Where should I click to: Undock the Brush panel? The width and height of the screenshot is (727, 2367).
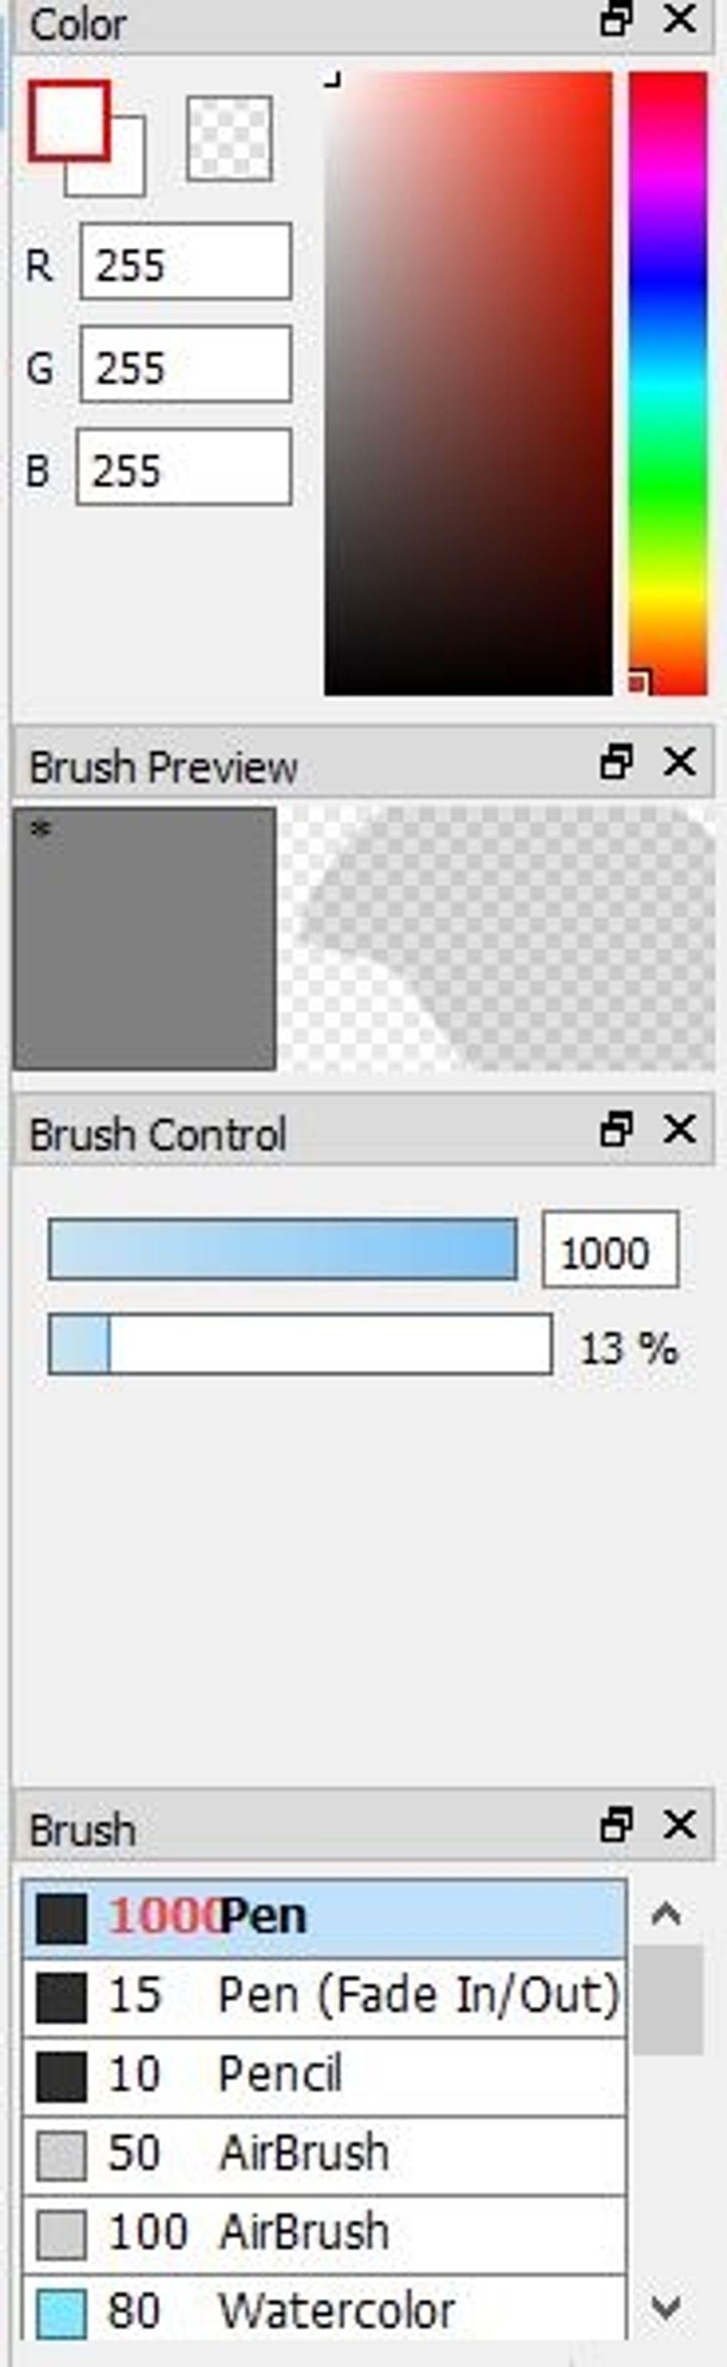[615, 1824]
